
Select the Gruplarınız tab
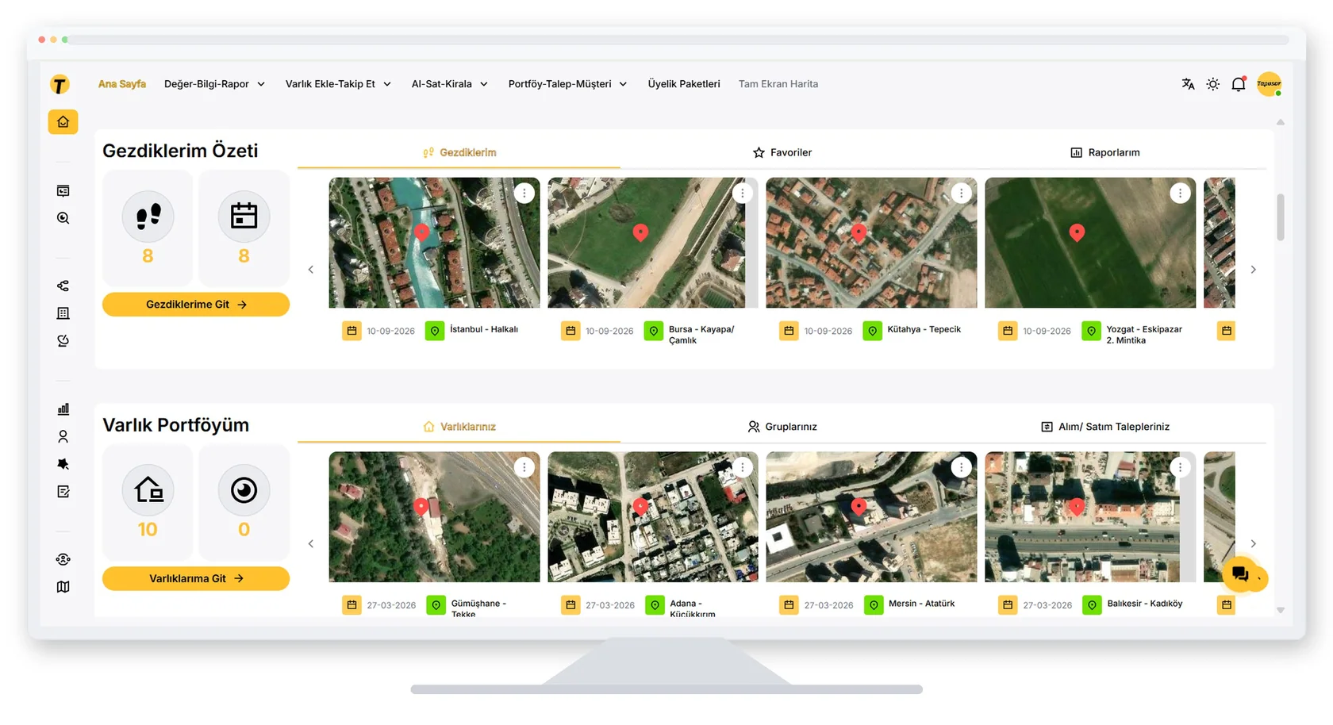(782, 427)
